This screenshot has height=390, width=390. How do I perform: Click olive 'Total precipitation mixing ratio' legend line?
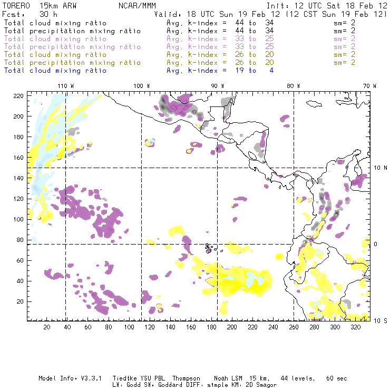point(72,62)
